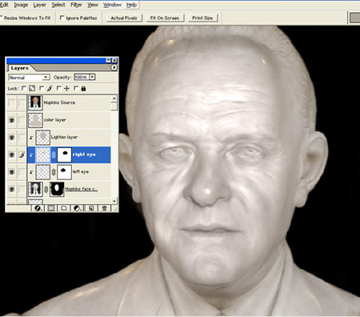Click the Lighten layer thumbnail
This screenshot has width=360, height=317.
pos(43,138)
